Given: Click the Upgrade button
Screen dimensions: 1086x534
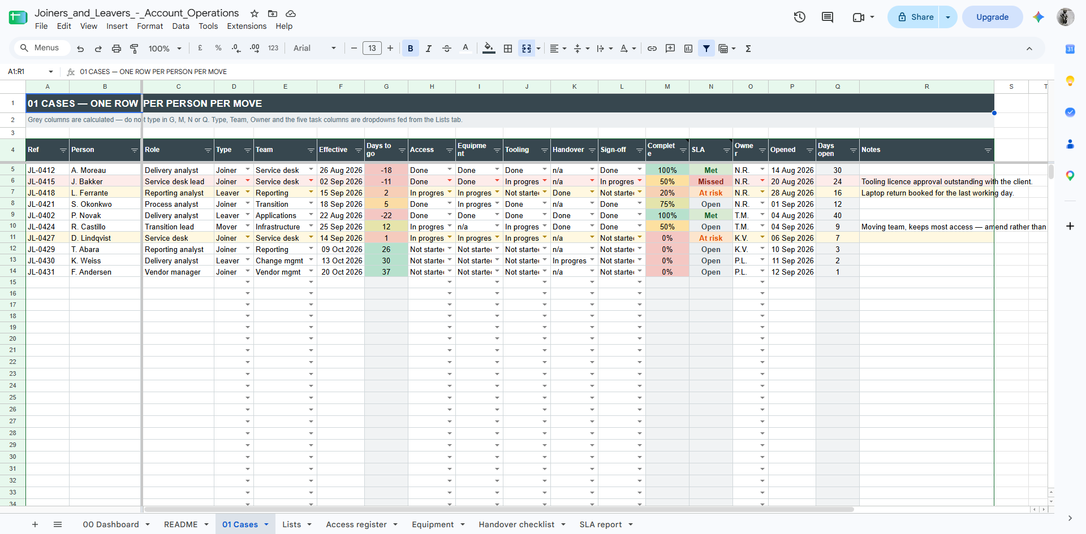Looking at the screenshot, I should click(992, 17).
